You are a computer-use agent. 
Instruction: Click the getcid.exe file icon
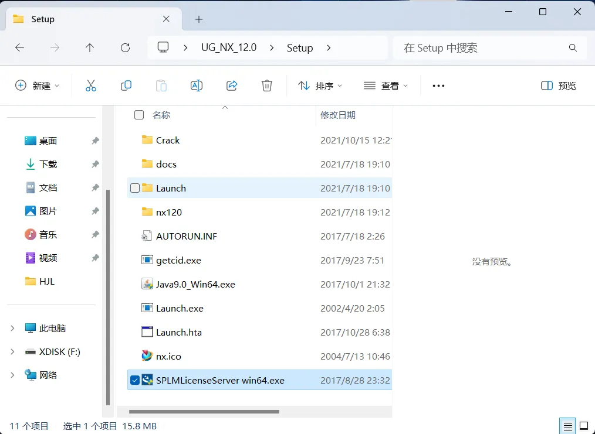(147, 260)
